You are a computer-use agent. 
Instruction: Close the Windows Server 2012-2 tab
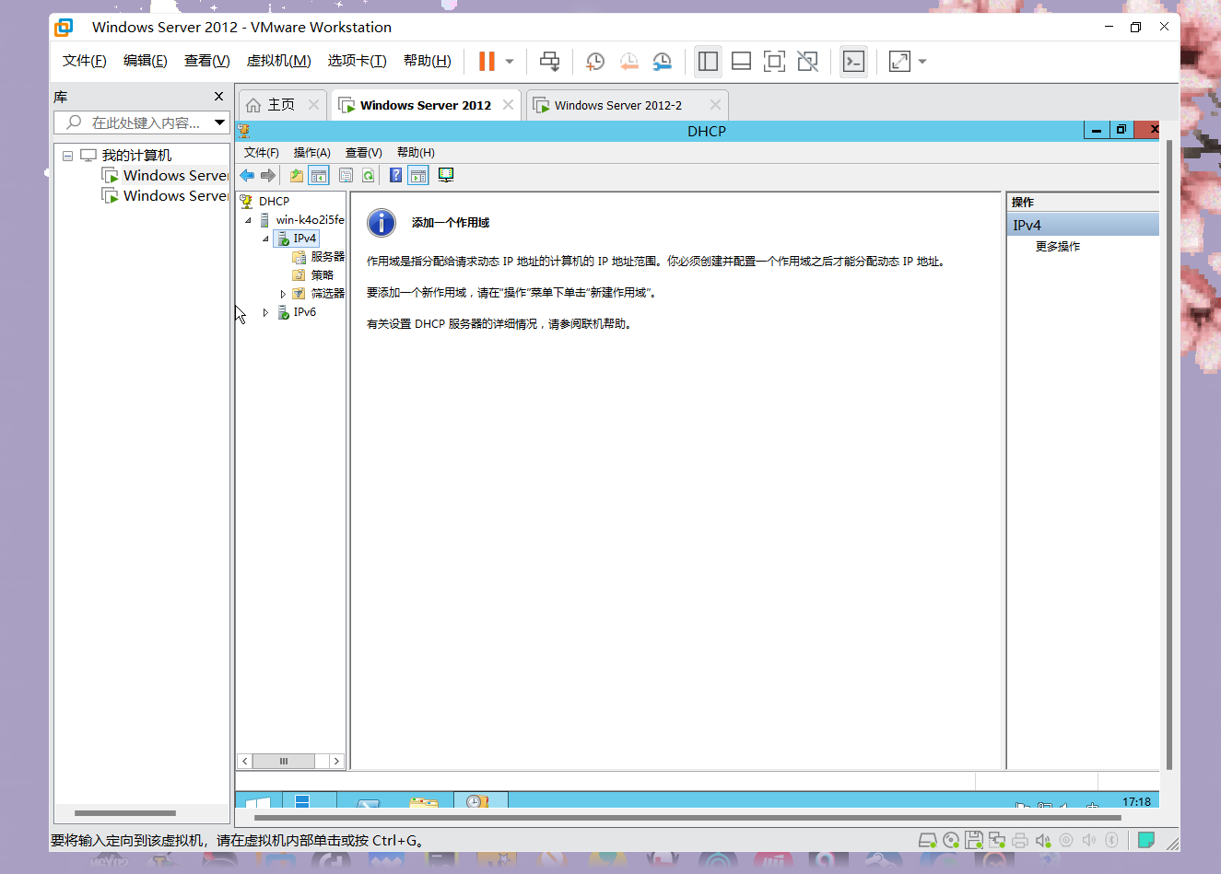pyautogui.click(x=715, y=105)
